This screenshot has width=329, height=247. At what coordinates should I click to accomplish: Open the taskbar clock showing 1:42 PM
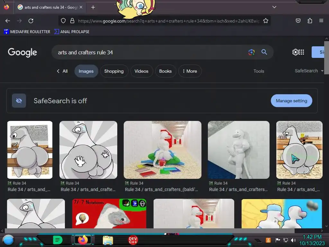click(312, 240)
